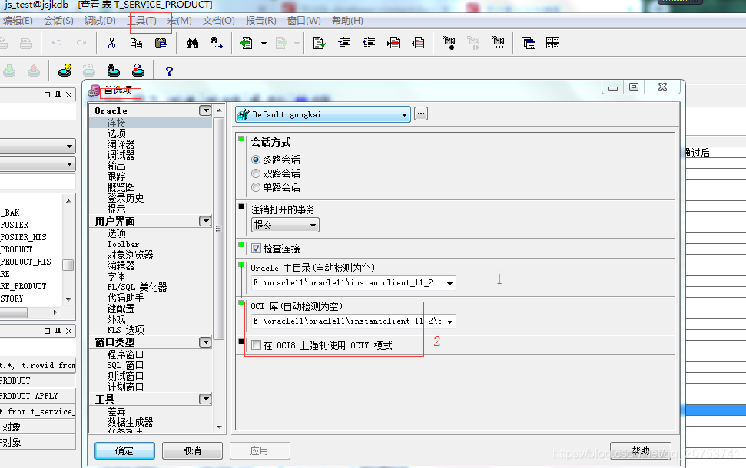Close the lower left panel with X
The image size is (746, 468).
pyautogui.click(x=69, y=331)
